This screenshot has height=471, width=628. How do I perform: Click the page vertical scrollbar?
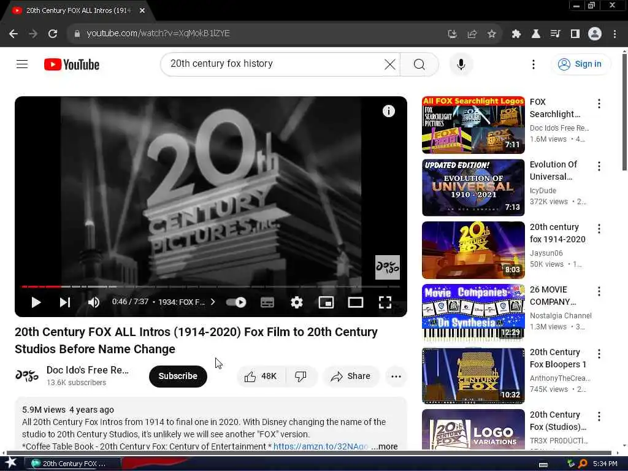pyautogui.click(x=624, y=112)
